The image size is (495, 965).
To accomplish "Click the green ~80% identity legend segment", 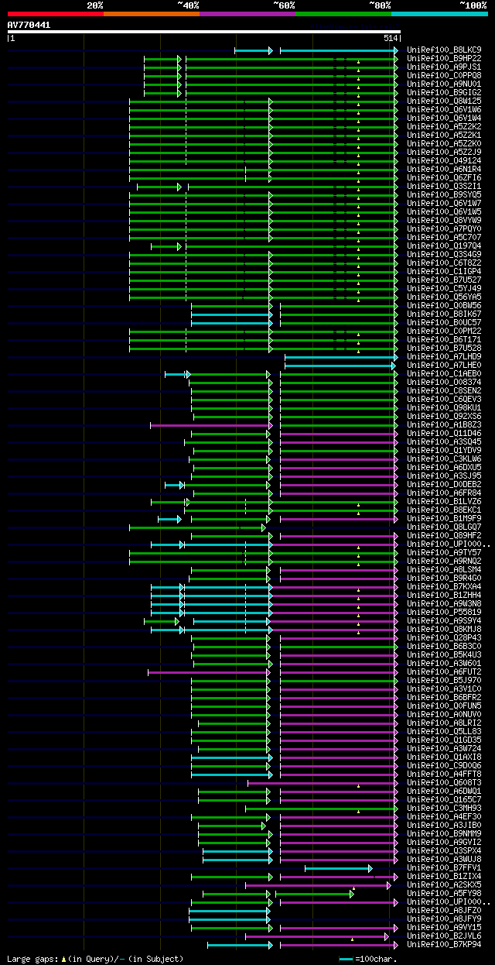I will (343, 13).
